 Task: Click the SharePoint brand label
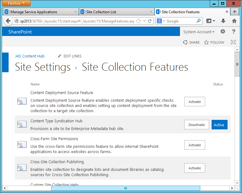point(20,32)
